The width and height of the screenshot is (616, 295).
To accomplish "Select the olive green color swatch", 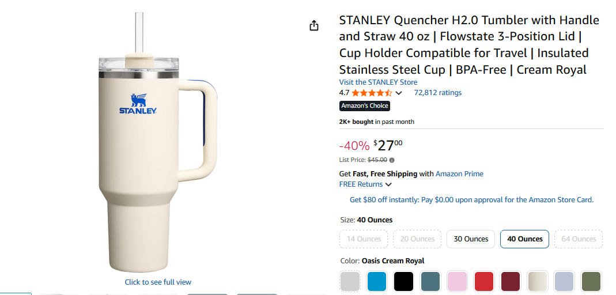I will pos(591,281).
